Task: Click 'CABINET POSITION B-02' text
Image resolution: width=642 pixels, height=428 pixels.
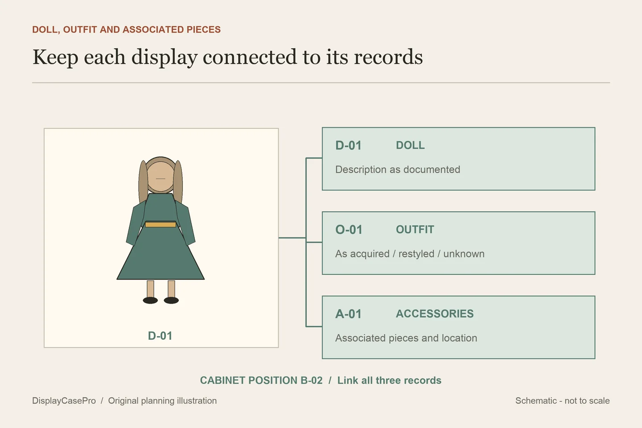Action: 261,380
